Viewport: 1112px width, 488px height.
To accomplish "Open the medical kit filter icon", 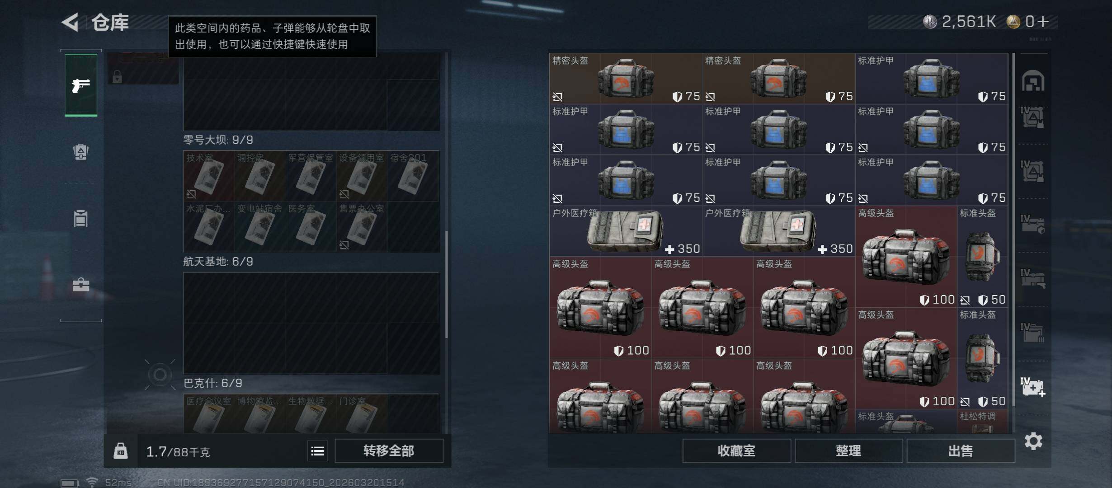I will coord(1033,387).
